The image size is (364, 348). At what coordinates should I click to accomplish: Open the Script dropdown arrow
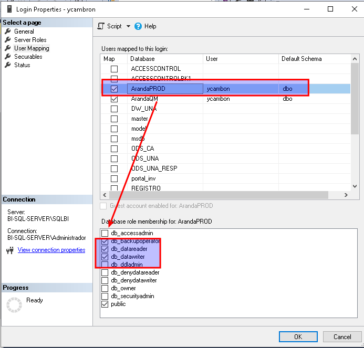click(x=128, y=26)
